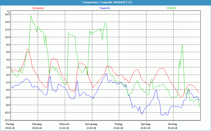Image resolution: width=211 pixels, height=131 pixels.
Task: Click the '16,0' y-axis value
Action: 7,14
